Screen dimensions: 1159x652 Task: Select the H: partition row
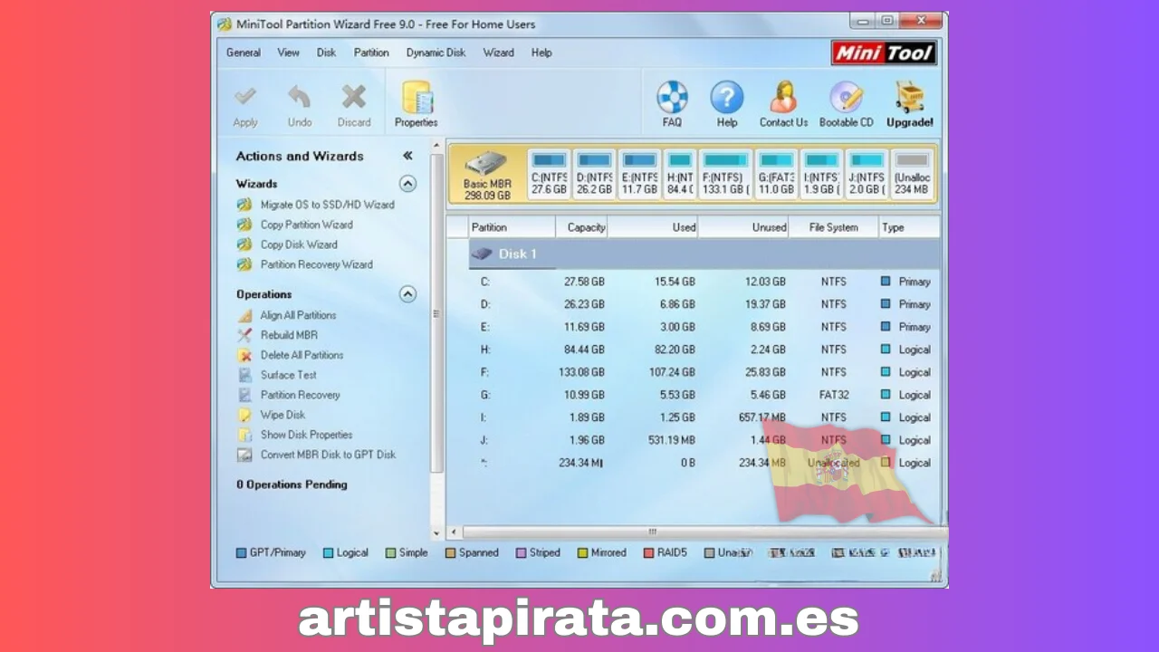[x=704, y=350]
